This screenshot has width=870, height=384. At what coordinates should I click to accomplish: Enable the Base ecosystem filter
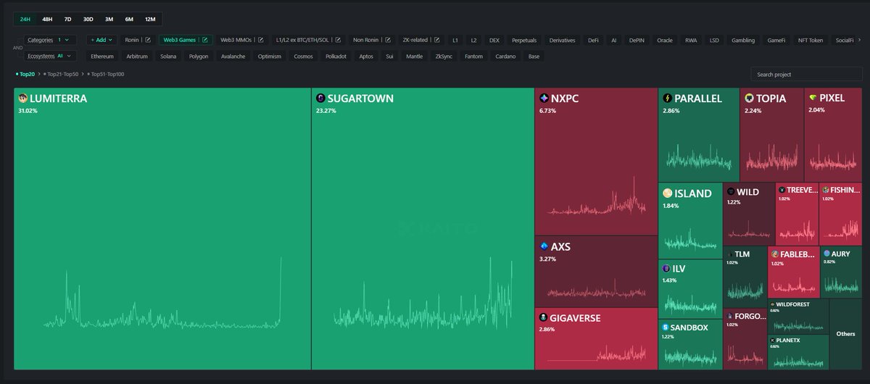click(534, 56)
